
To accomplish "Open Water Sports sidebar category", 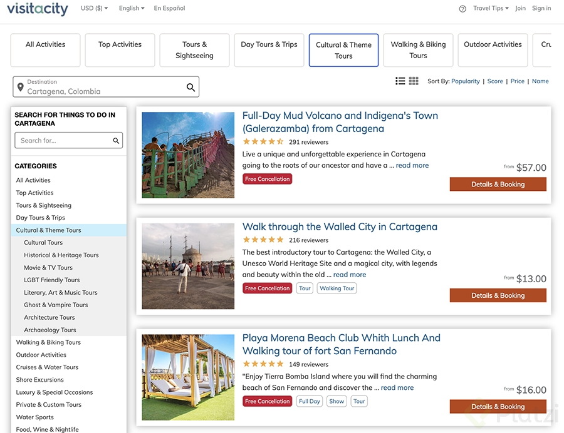I will coord(34,417).
